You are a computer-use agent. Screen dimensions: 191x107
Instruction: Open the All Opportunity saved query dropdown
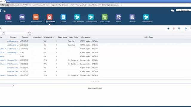coord(183,10)
